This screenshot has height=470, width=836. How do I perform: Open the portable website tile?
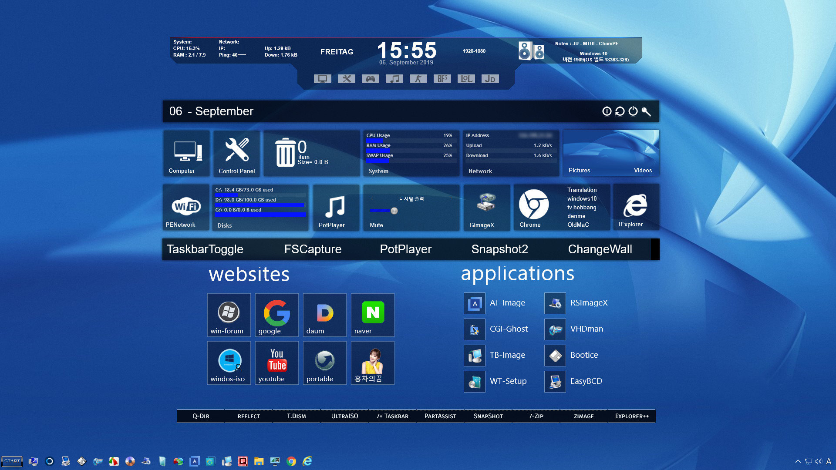coord(325,363)
